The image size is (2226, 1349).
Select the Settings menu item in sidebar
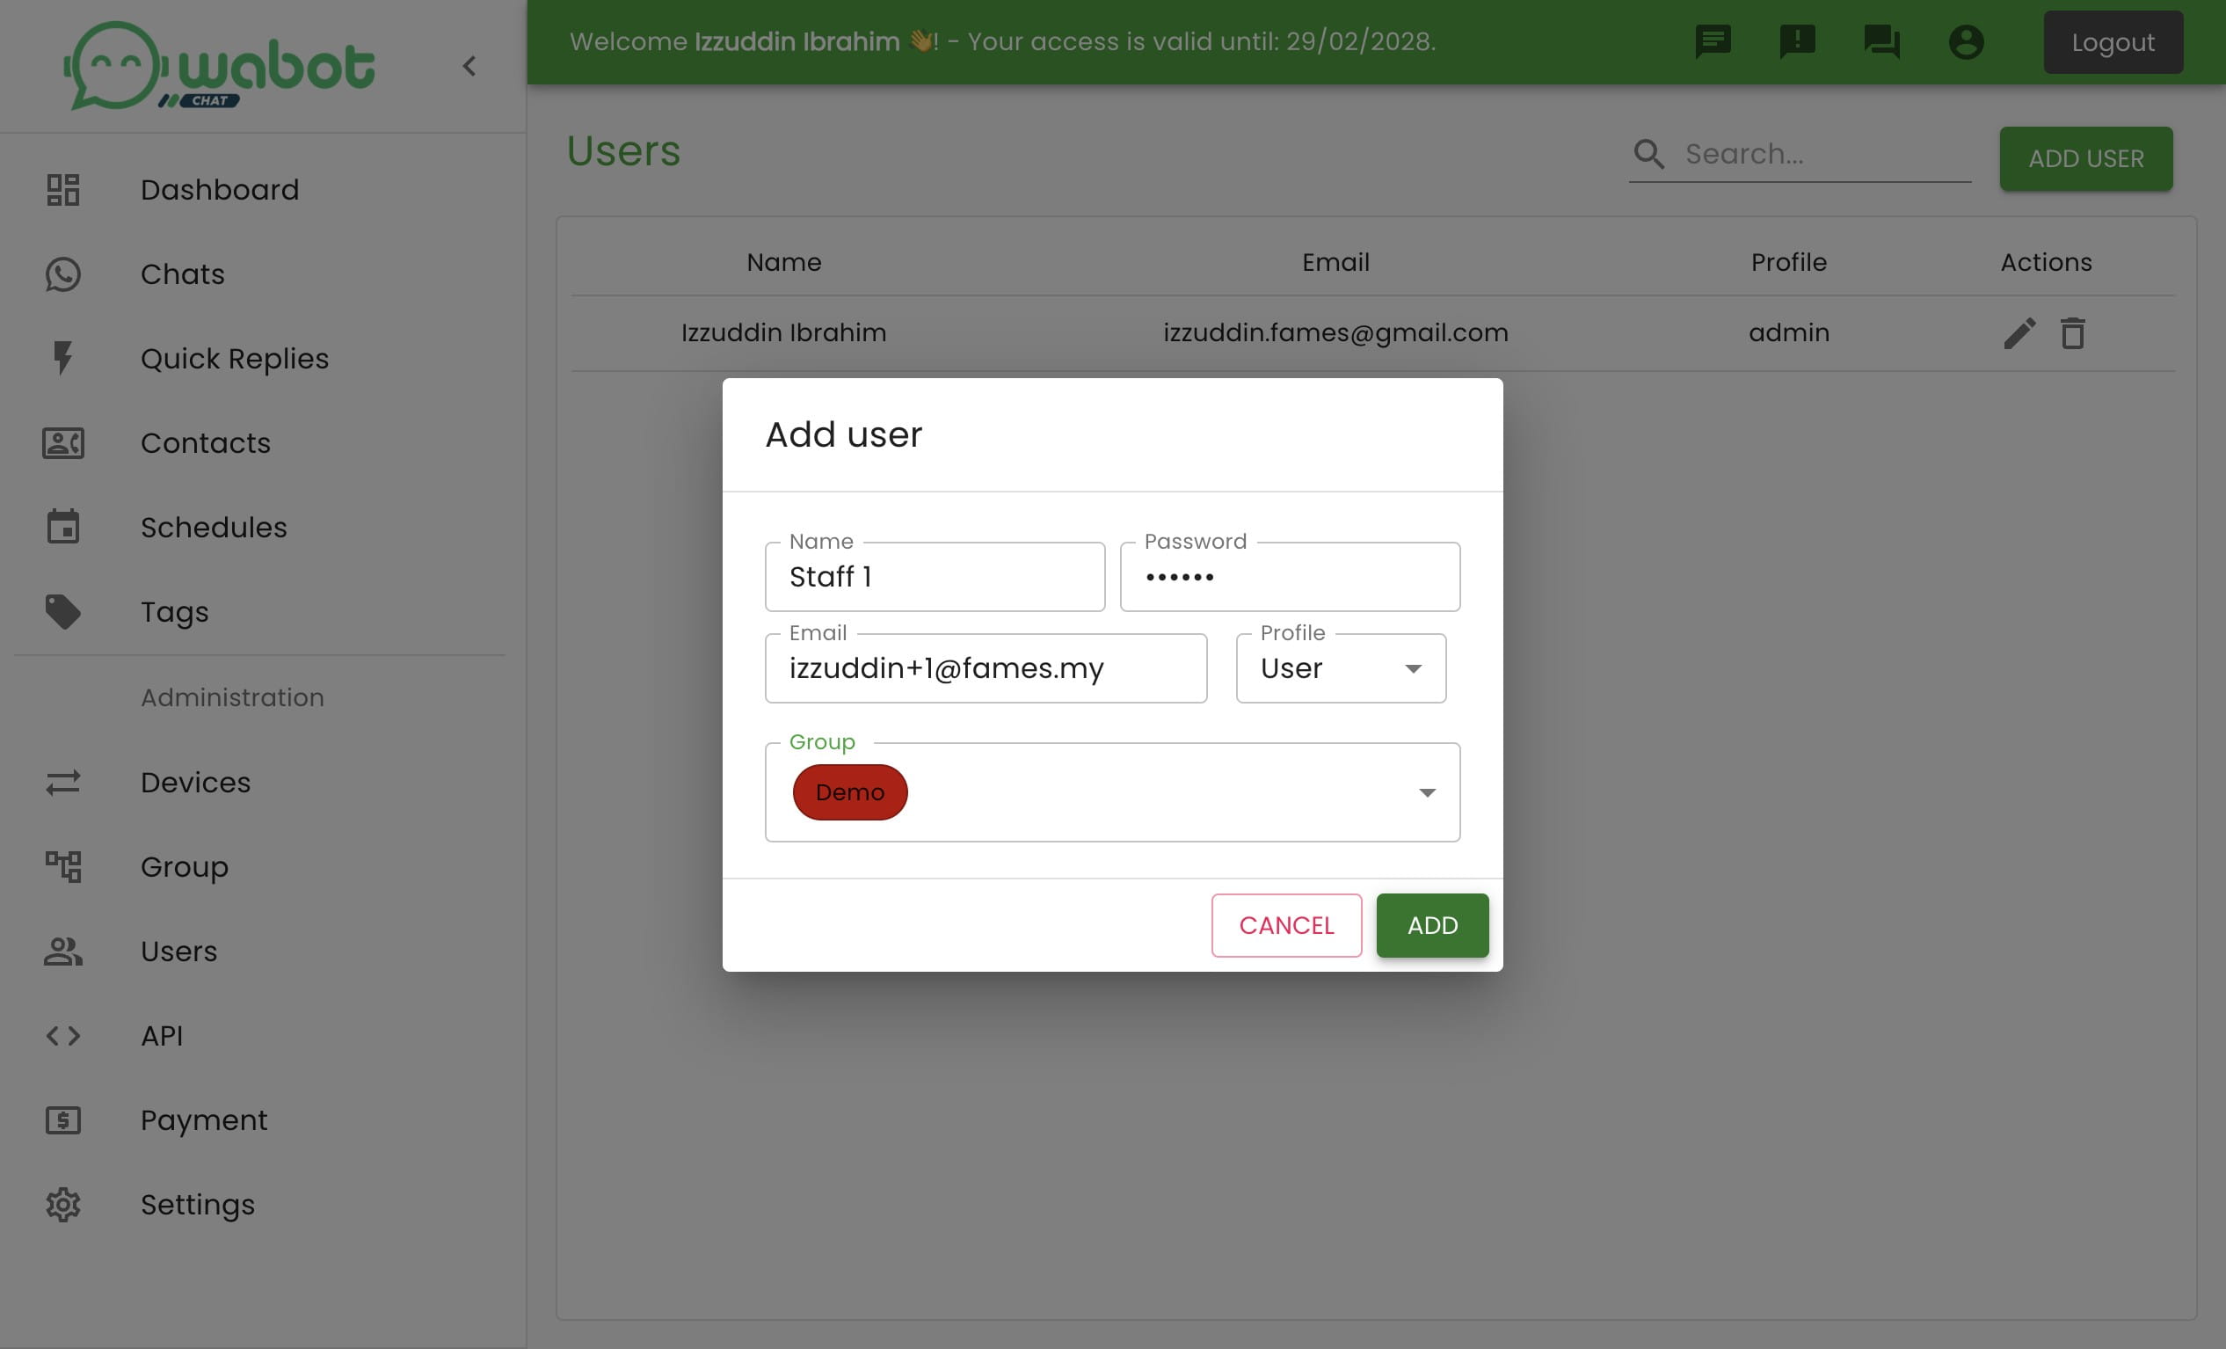[x=197, y=1204]
